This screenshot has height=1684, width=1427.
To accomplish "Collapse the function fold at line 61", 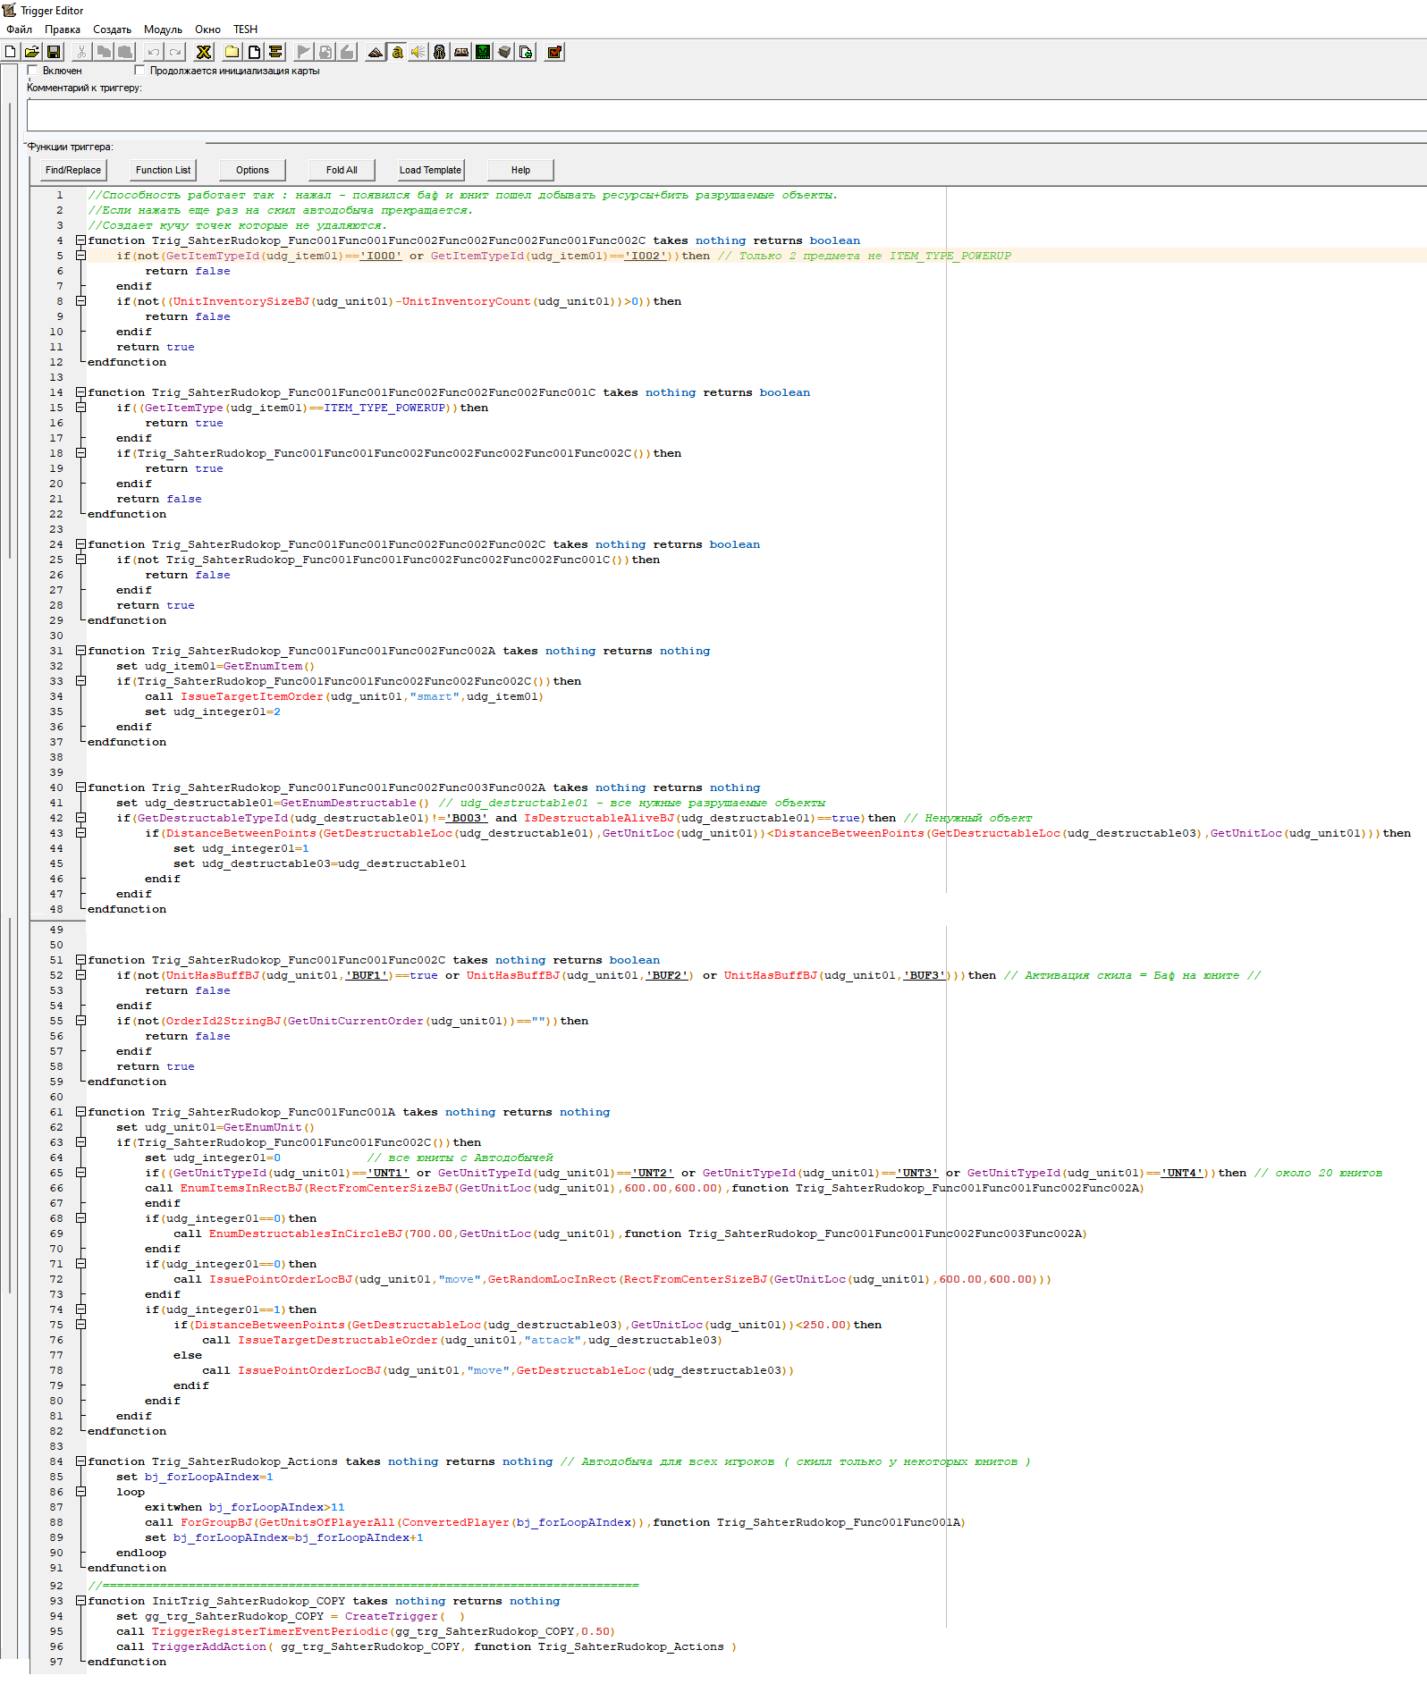I will point(80,1112).
